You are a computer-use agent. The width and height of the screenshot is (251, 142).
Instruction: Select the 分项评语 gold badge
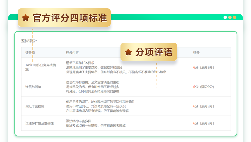pos(149,52)
